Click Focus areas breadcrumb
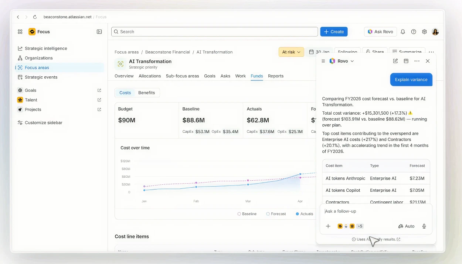Viewport: 462px width, 264px height. (x=127, y=52)
